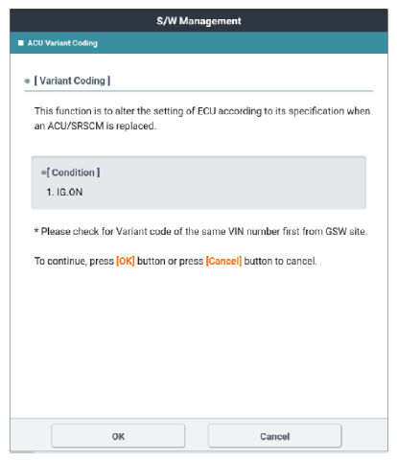Click the Cancel button at the bottom
397x462 pixels.
275,436
